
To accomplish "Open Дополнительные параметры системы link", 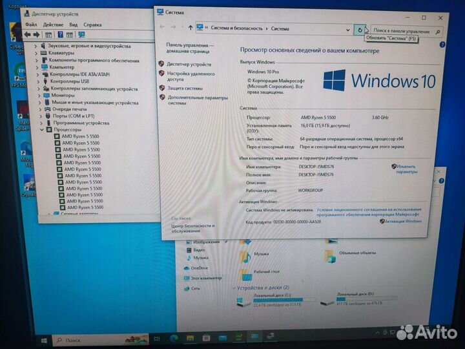I will point(198,100).
